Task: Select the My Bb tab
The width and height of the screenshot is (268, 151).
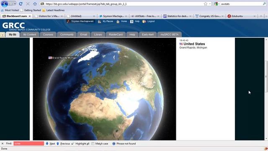Action: [x=13, y=34]
